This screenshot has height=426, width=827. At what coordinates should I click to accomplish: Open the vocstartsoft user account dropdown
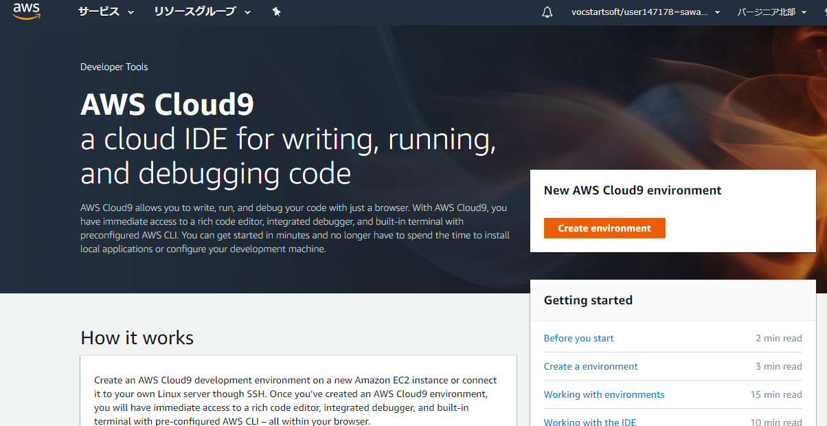click(646, 12)
